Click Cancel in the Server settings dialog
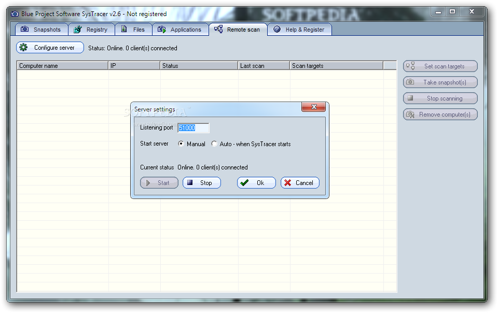This screenshot has width=498, height=313. click(300, 182)
